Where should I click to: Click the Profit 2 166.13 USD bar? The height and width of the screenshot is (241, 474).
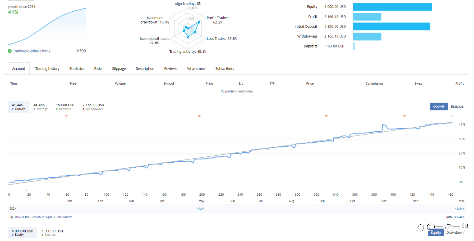(x=367, y=17)
